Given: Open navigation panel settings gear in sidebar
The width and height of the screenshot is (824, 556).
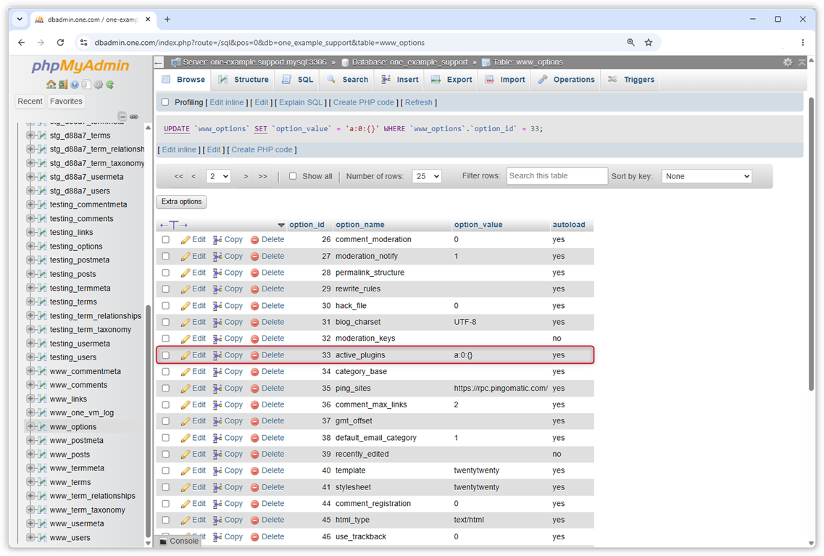Looking at the screenshot, I should 99,85.
